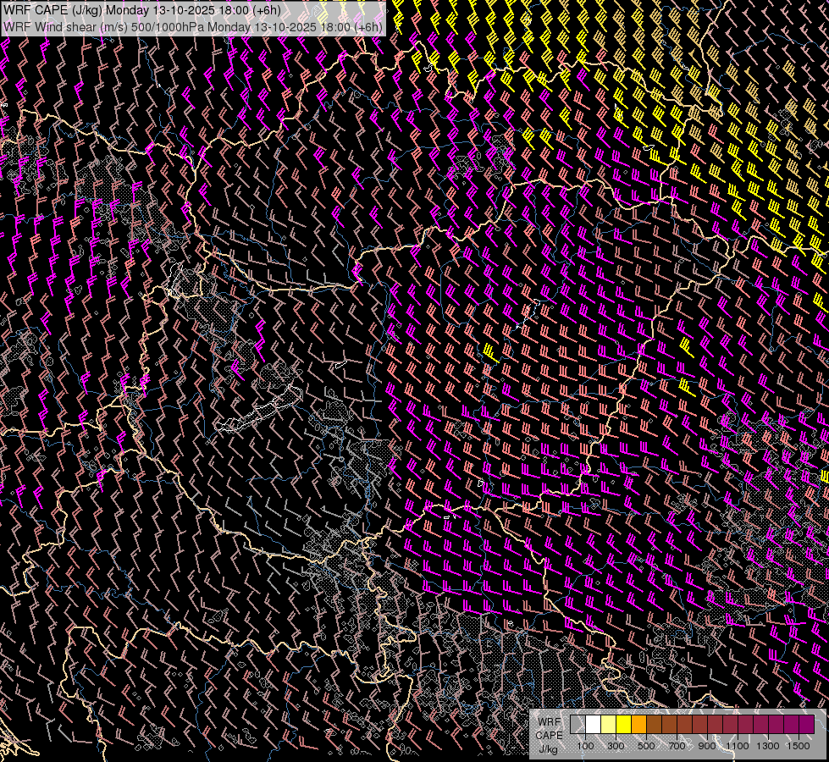This screenshot has width=829, height=762.
Task: Click the "1500" legend tick label
Action: click(799, 746)
